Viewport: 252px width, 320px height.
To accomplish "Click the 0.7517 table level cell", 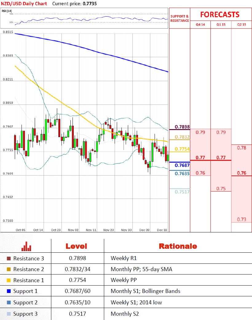I will pyautogui.click(x=77, y=314).
